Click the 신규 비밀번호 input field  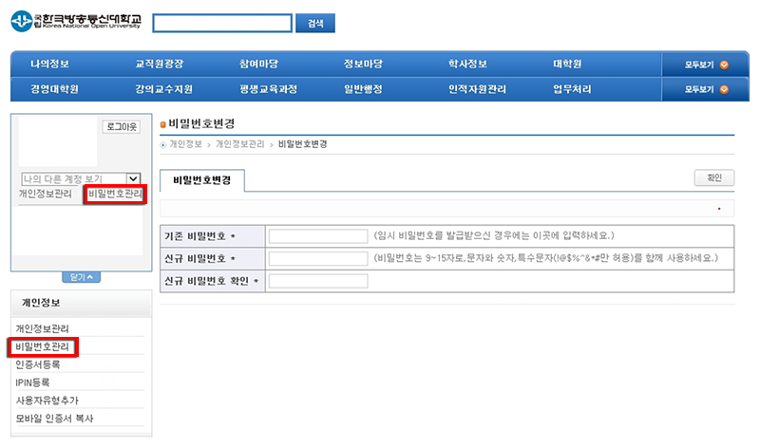[x=318, y=258]
